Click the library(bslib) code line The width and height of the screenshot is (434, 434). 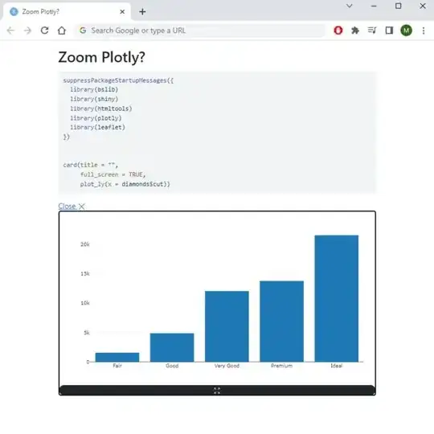94,90
